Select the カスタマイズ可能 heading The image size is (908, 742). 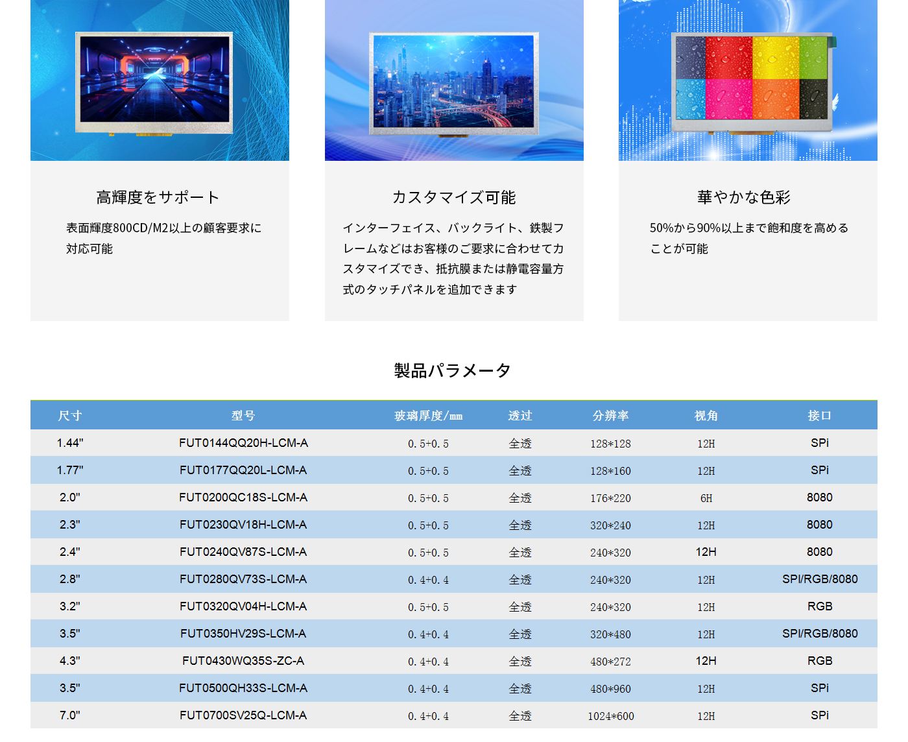(454, 197)
